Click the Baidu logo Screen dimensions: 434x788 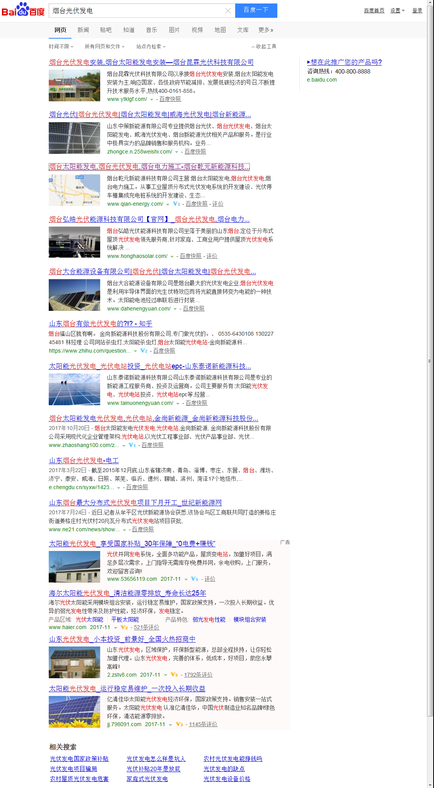tap(23, 10)
